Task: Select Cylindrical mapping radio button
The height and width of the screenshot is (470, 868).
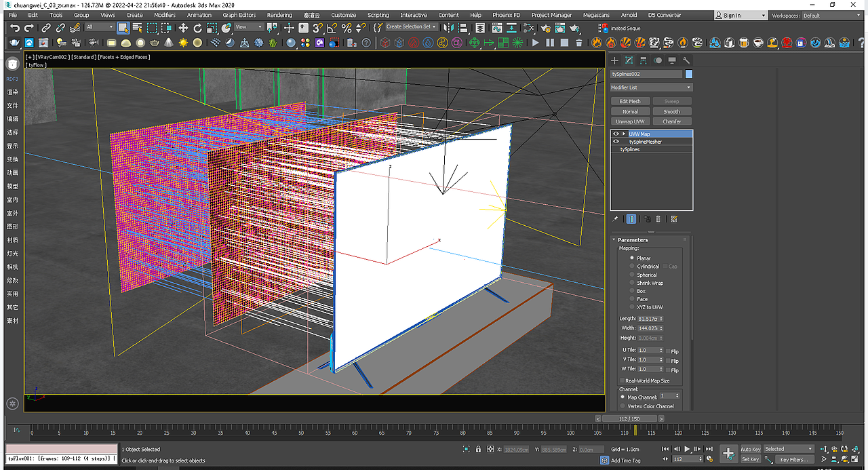Action: coord(633,267)
